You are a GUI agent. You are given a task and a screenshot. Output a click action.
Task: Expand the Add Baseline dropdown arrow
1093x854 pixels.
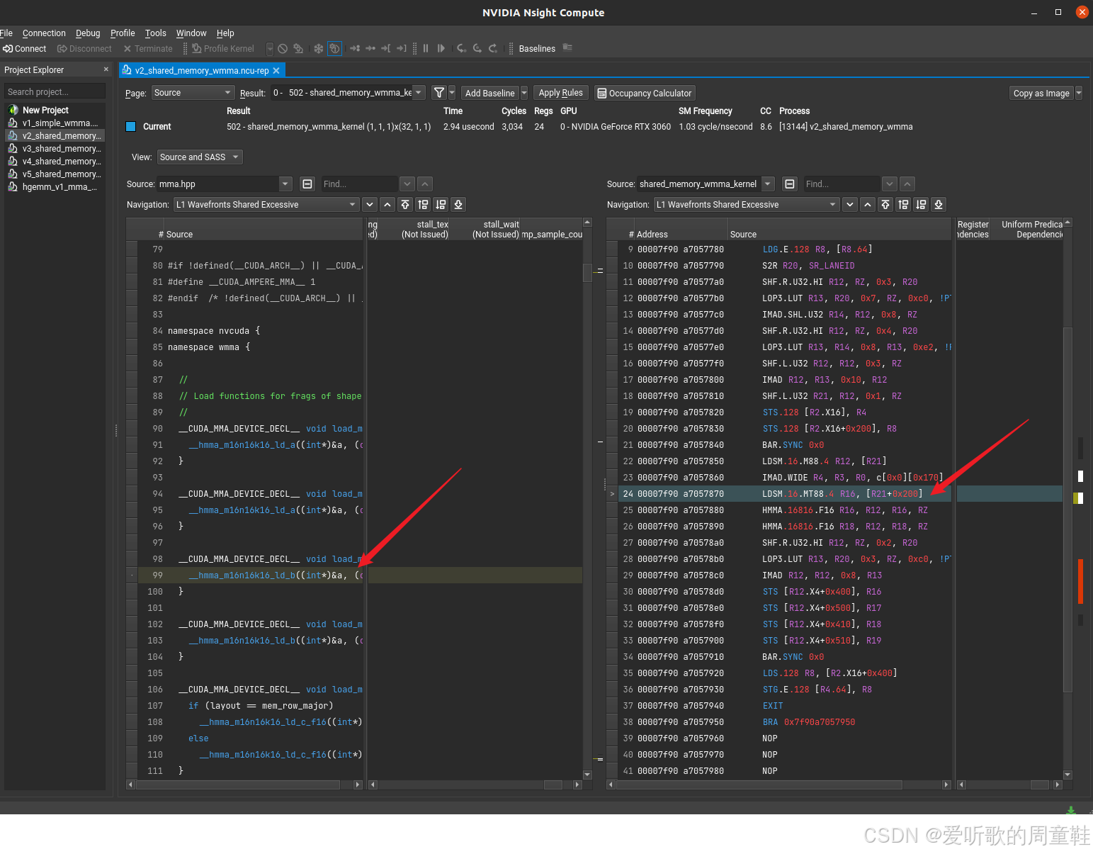[524, 93]
